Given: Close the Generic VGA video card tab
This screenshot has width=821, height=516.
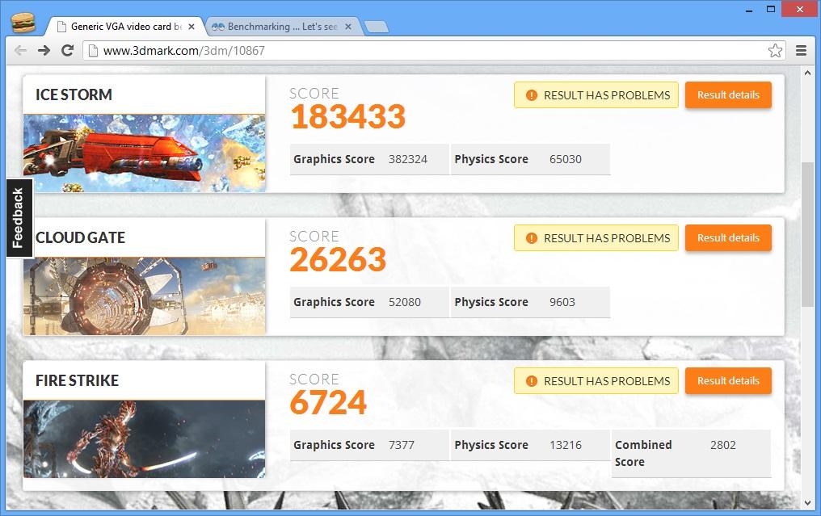Looking at the screenshot, I should tap(192, 26).
